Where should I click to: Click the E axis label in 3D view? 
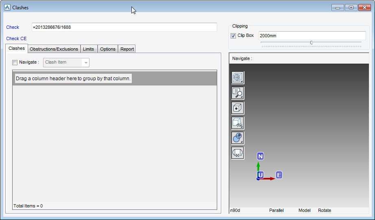coord(279,175)
